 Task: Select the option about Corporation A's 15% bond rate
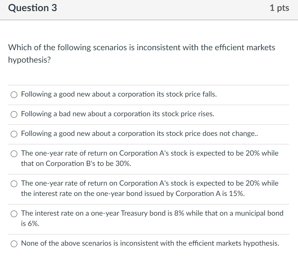click(x=14, y=184)
